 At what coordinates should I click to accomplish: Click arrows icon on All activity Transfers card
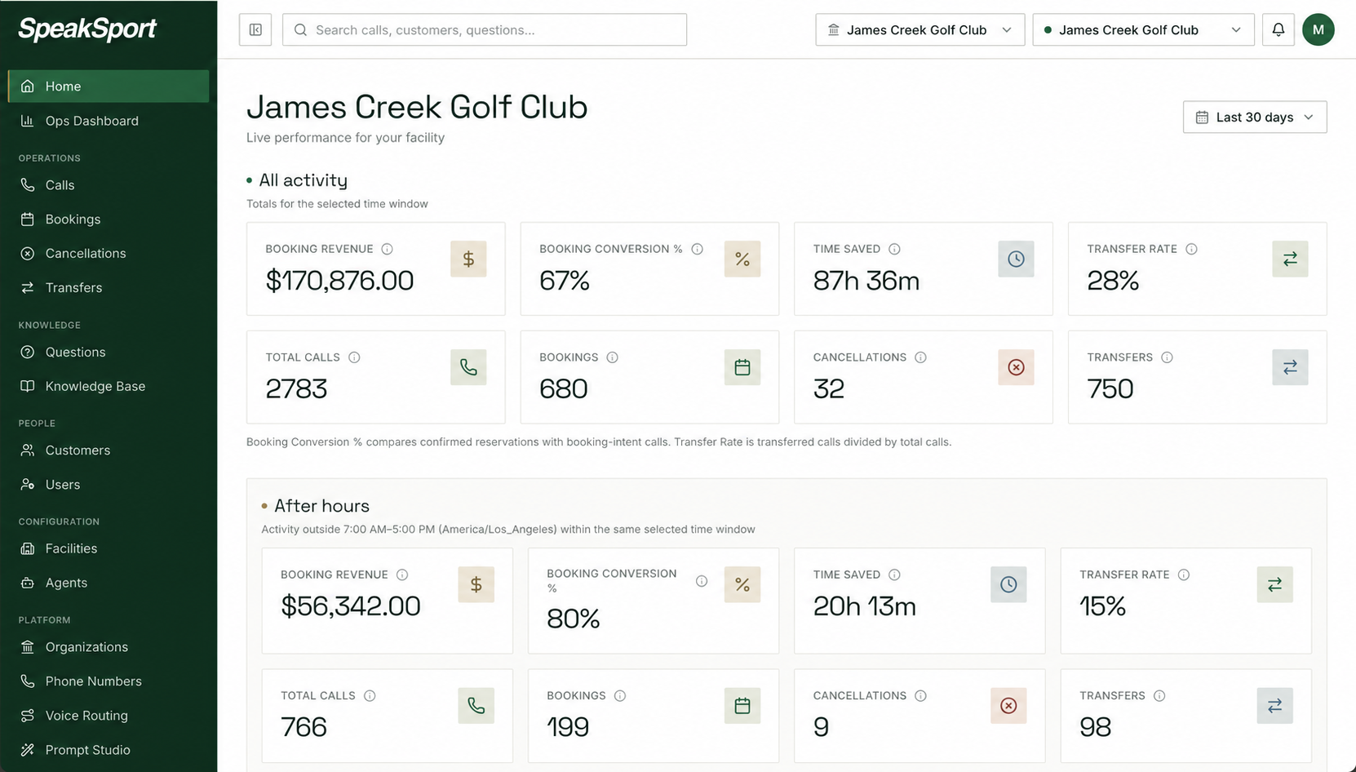1290,367
